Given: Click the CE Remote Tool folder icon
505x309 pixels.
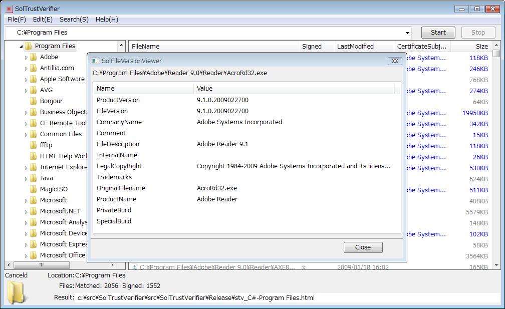Looking at the screenshot, I should point(34,123).
